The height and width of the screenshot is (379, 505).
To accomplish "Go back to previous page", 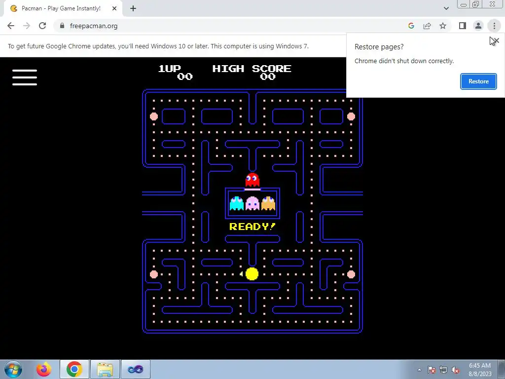I will pos(11,26).
